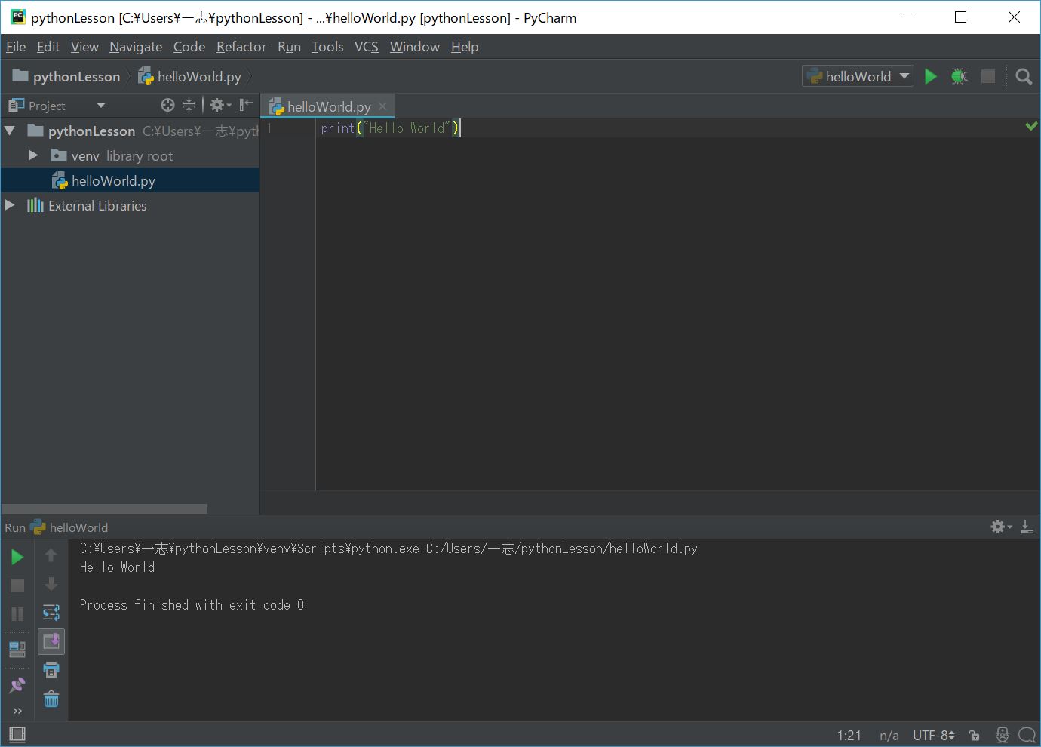The height and width of the screenshot is (747, 1041).
Task: Expand the venv folder
Action: (x=33, y=155)
